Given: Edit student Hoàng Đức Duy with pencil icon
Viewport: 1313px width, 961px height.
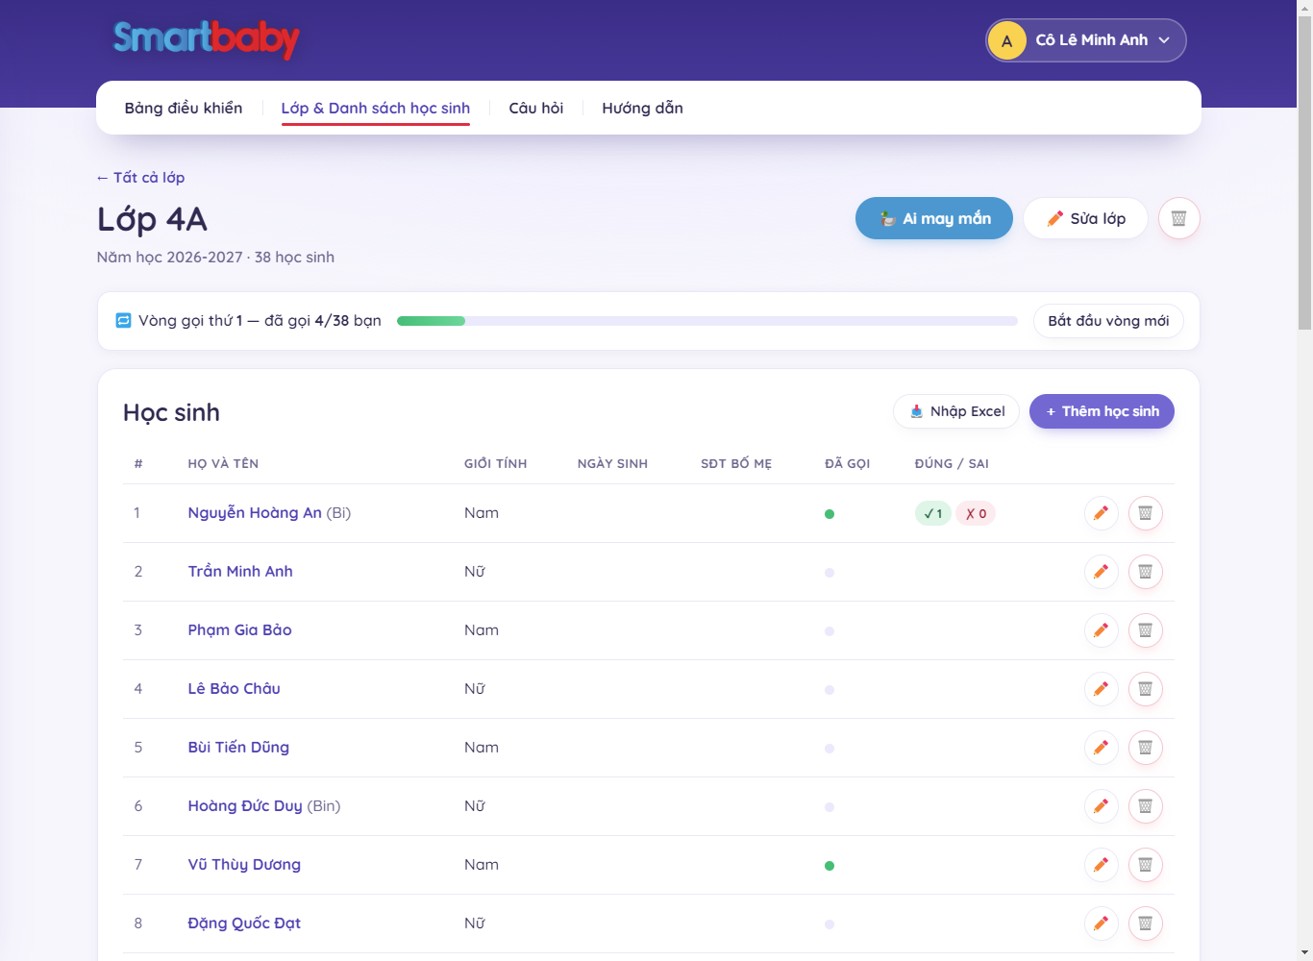Looking at the screenshot, I should (1102, 806).
